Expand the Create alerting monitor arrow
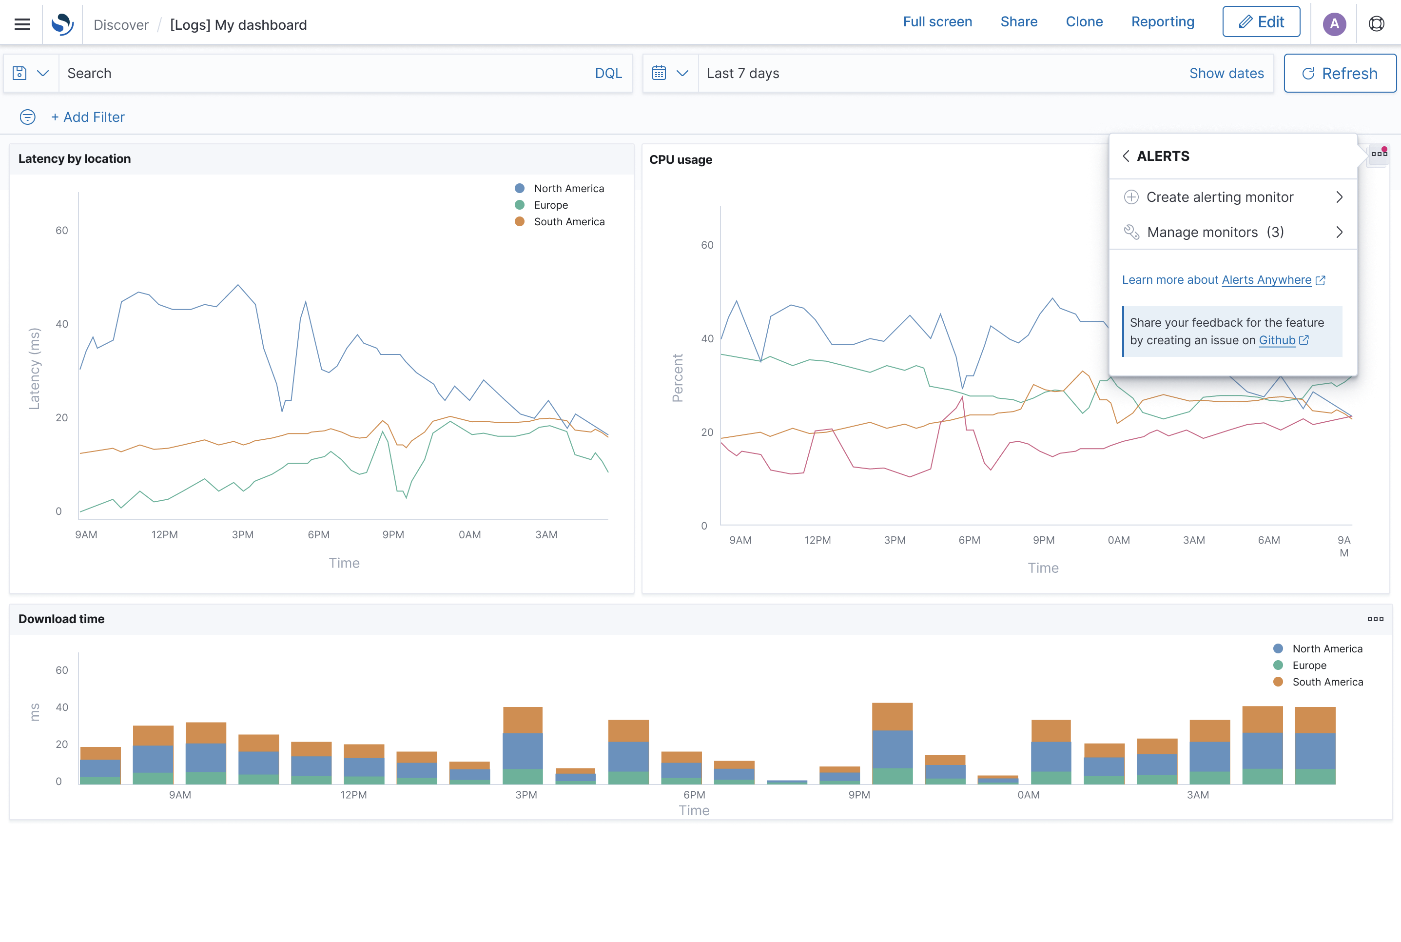The height and width of the screenshot is (942, 1401). pos(1339,197)
